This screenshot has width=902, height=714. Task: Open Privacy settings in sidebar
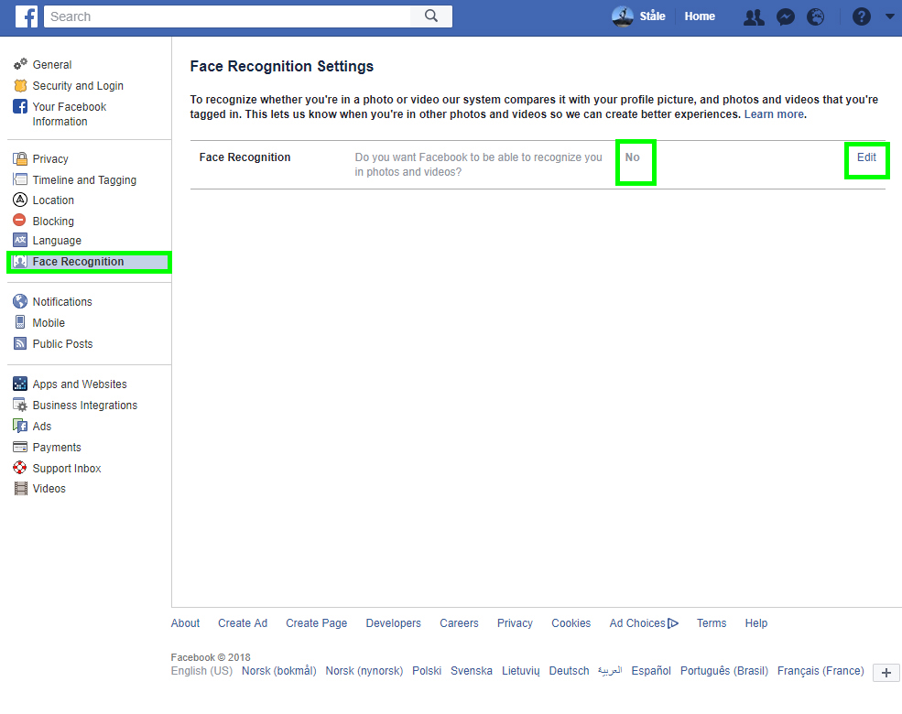pos(50,159)
